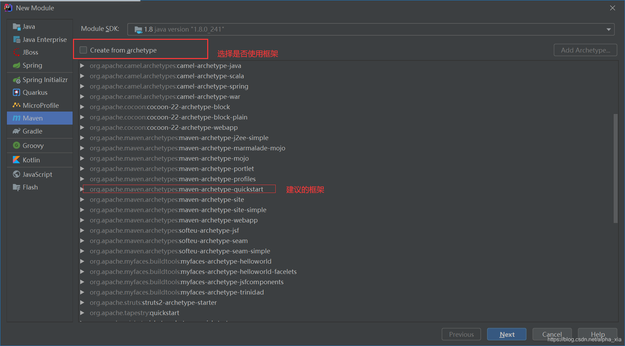Choose Gradle module type
Image resolution: width=625 pixels, height=346 pixels.
point(40,131)
